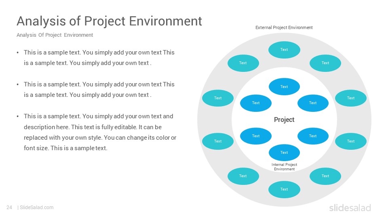This screenshot has width=388, height=218.
Task: Click the central 'Project' label
Action: click(x=284, y=119)
